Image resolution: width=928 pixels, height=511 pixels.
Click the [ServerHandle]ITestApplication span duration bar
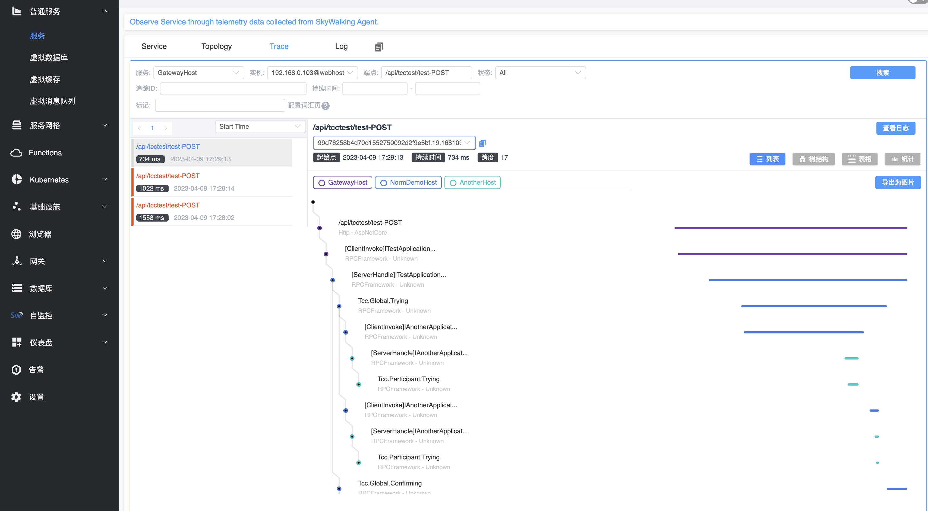[808, 280]
